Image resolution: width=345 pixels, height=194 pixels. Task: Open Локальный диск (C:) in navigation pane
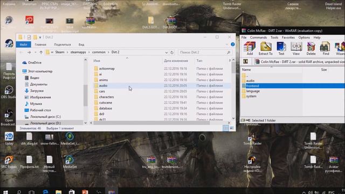click(45, 116)
